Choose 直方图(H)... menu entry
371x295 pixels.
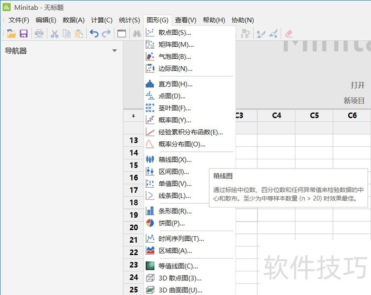[175, 84]
